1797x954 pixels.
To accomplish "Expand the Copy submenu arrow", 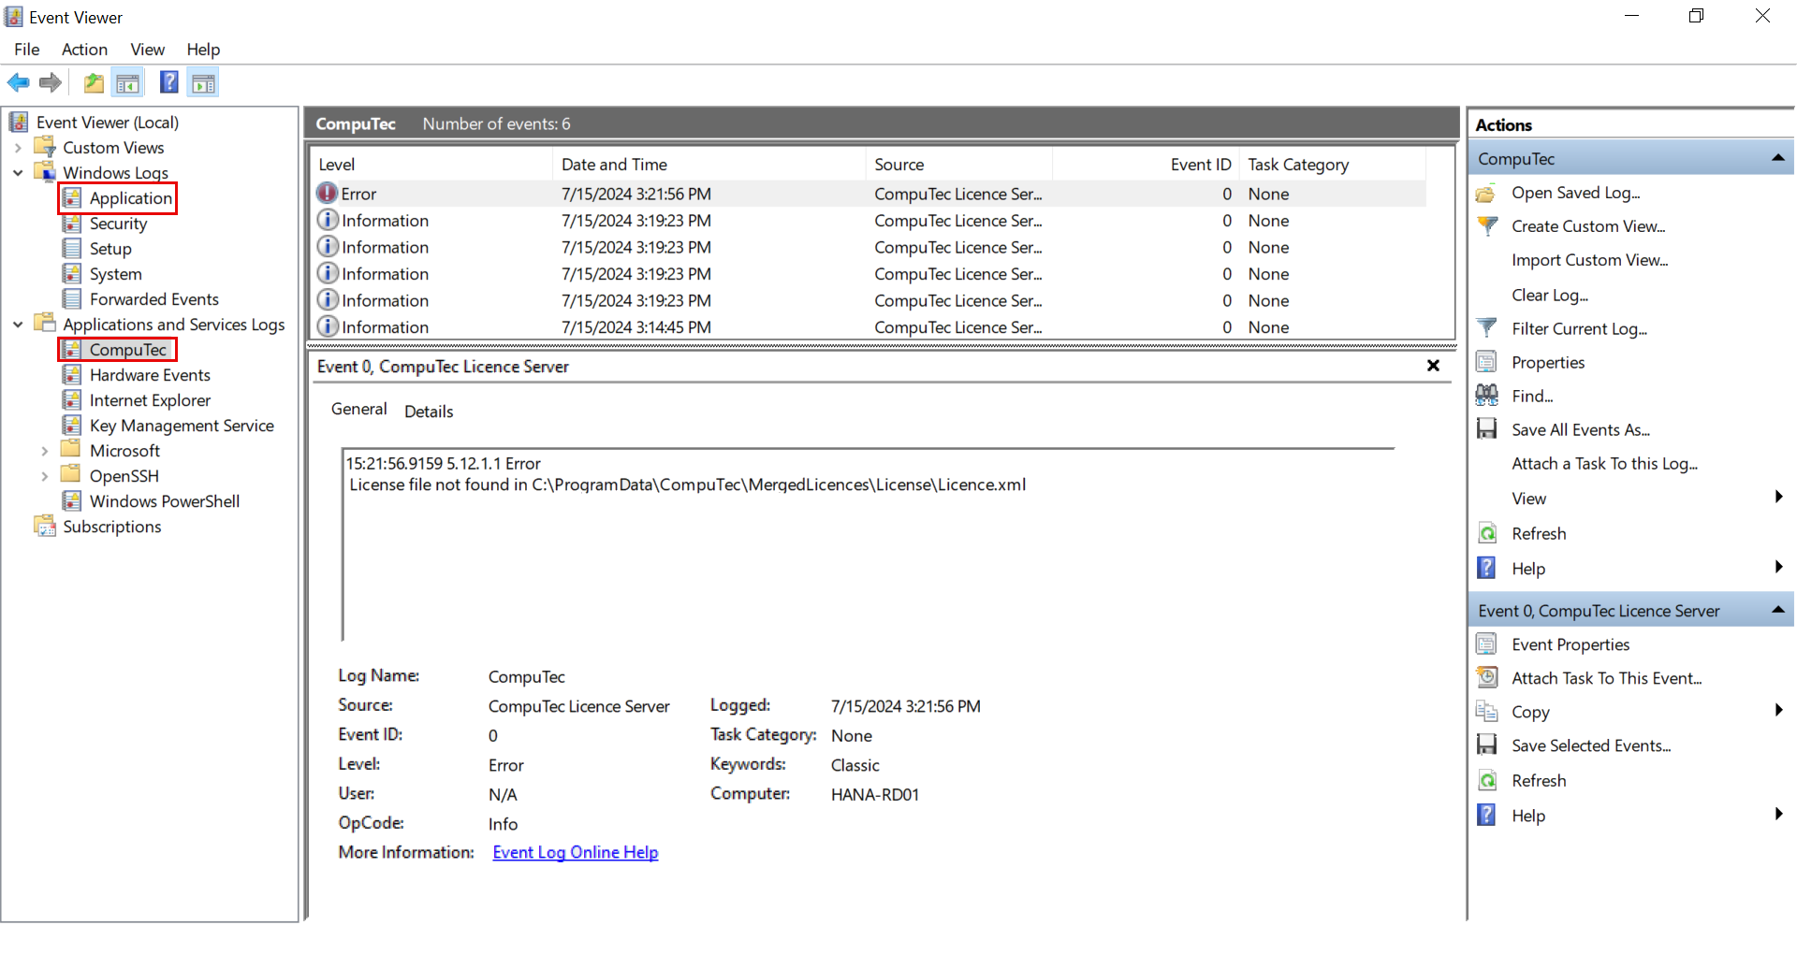I will coord(1779,711).
